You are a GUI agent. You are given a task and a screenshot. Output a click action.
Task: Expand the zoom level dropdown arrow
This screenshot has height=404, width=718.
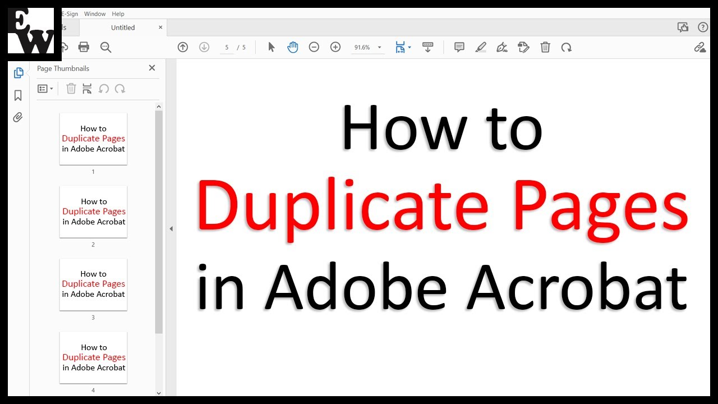coord(380,48)
